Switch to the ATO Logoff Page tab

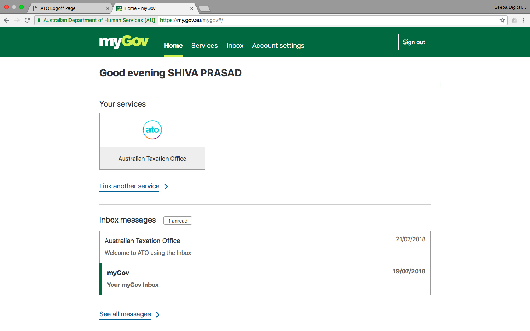(71, 8)
